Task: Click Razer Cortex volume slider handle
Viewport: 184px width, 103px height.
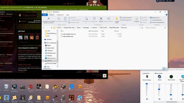Action: 171,95
